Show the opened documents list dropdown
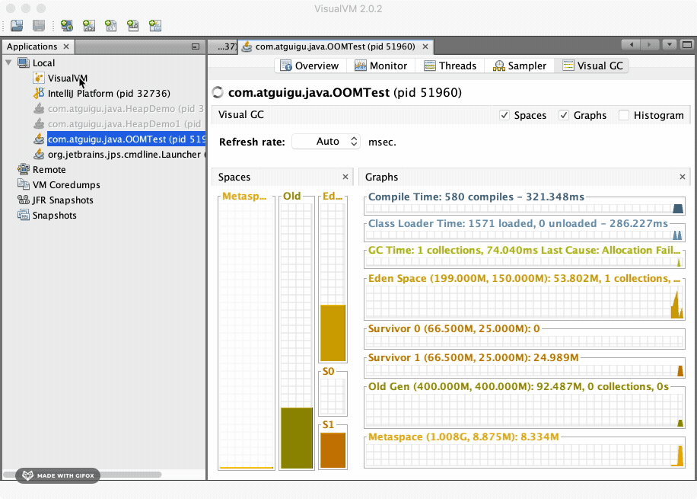 (670, 45)
